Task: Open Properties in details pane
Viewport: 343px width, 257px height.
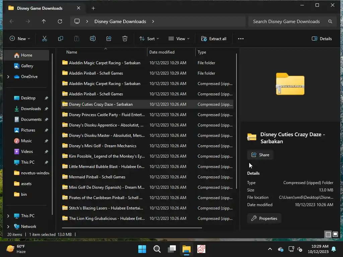Action: click(x=264, y=218)
